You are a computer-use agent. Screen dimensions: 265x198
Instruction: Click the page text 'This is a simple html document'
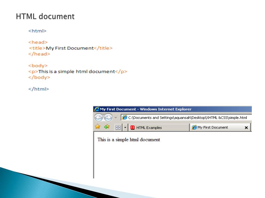pos(129,139)
